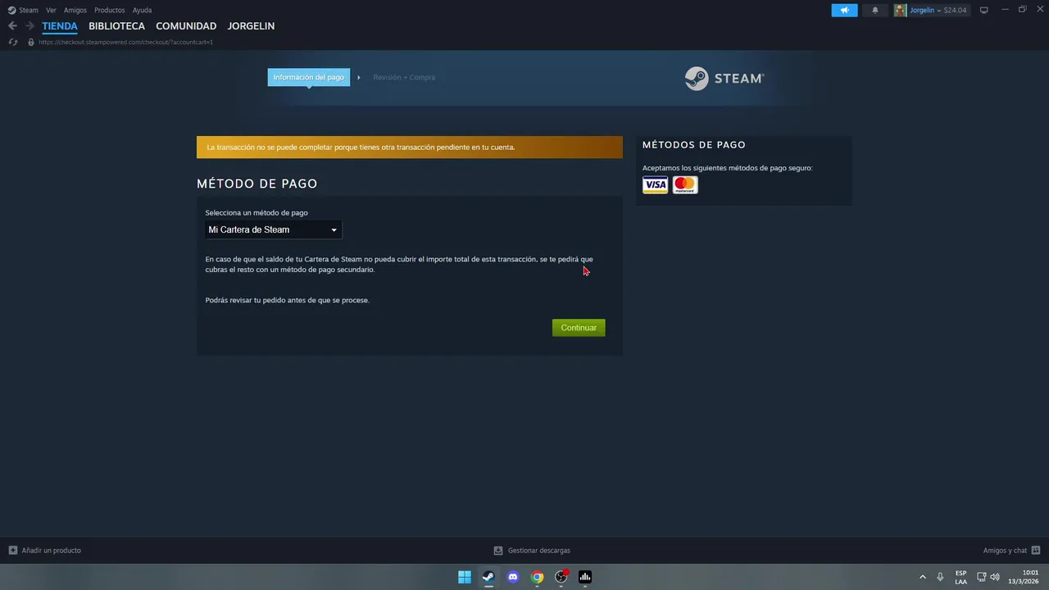Switch to the COMUNIDAD tab
This screenshot has width=1049, height=590.
point(186,26)
